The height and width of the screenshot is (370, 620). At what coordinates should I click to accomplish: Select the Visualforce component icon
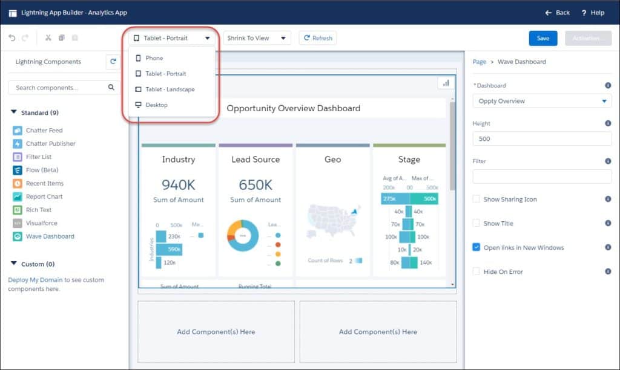[x=18, y=223]
